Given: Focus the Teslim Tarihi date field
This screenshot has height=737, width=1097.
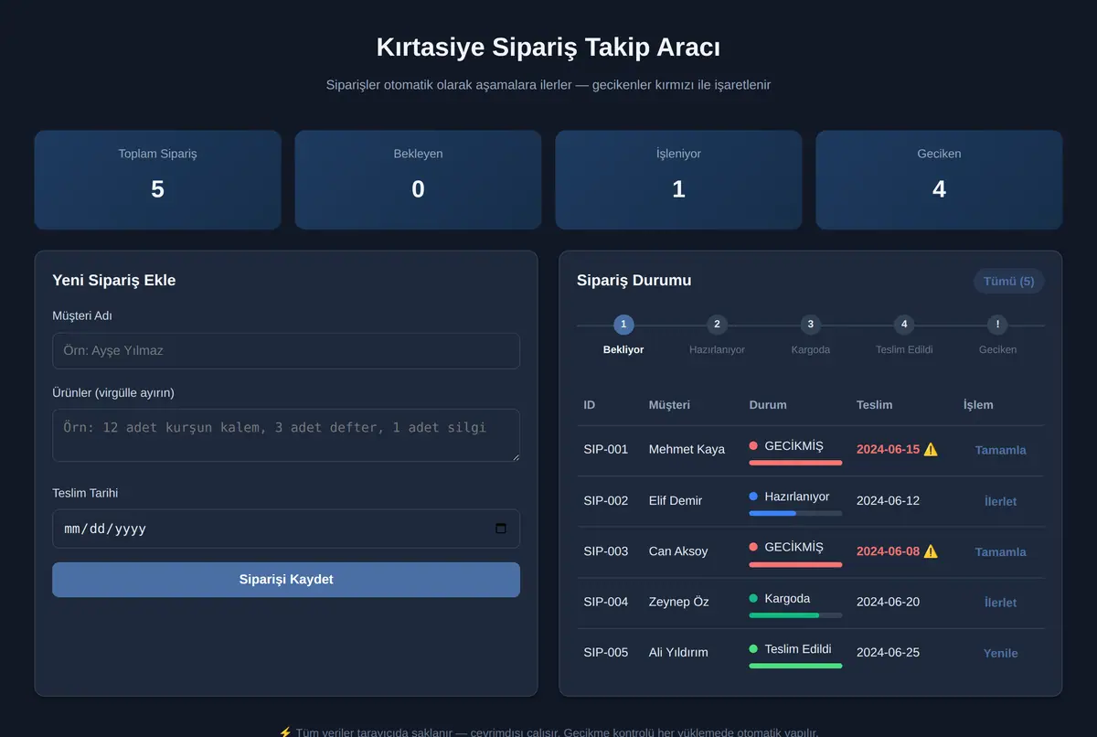Looking at the screenshot, I should [286, 529].
